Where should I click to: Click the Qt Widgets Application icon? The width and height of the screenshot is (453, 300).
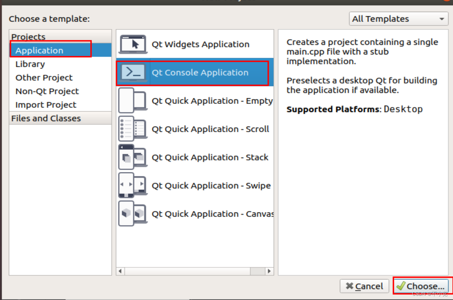(133, 45)
